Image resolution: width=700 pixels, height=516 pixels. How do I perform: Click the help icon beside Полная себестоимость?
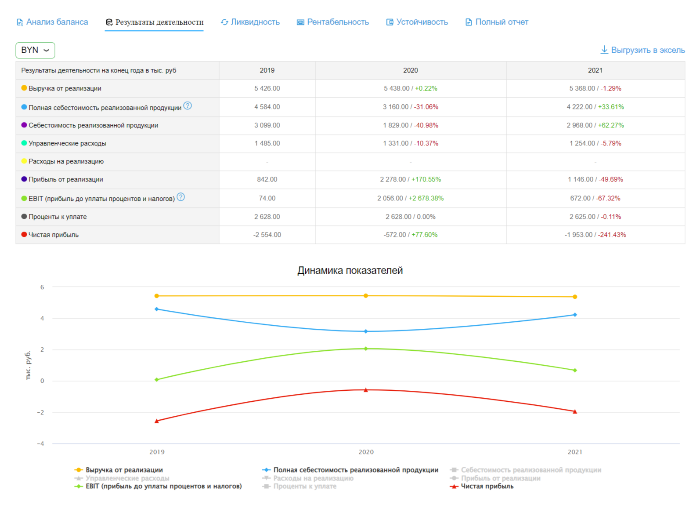(x=188, y=106)
